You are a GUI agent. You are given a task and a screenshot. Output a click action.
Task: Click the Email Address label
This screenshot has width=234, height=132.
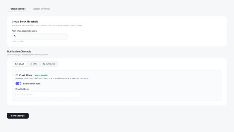click(22, 89)
